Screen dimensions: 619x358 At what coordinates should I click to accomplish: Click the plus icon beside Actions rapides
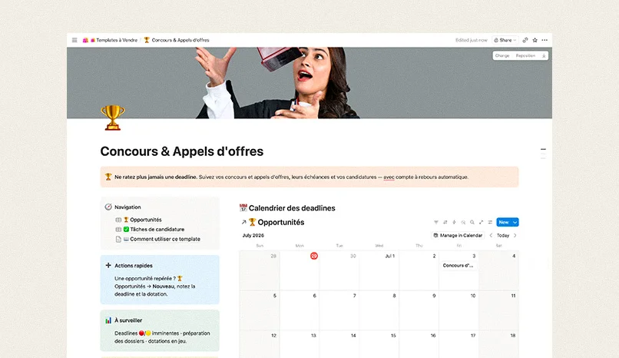108,265
